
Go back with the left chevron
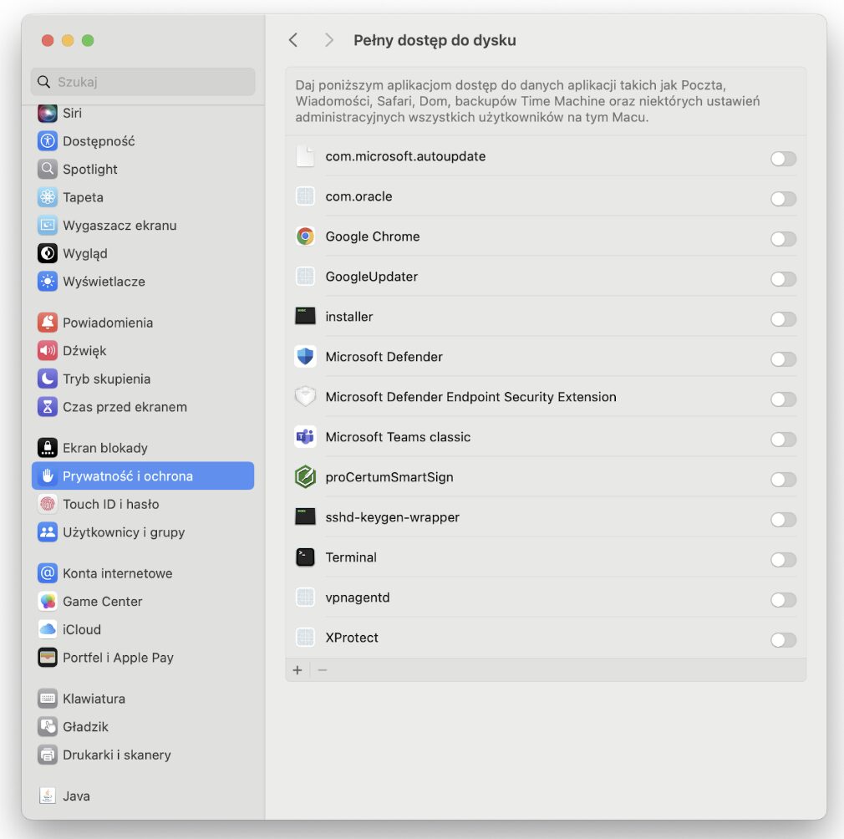[293, 40]
